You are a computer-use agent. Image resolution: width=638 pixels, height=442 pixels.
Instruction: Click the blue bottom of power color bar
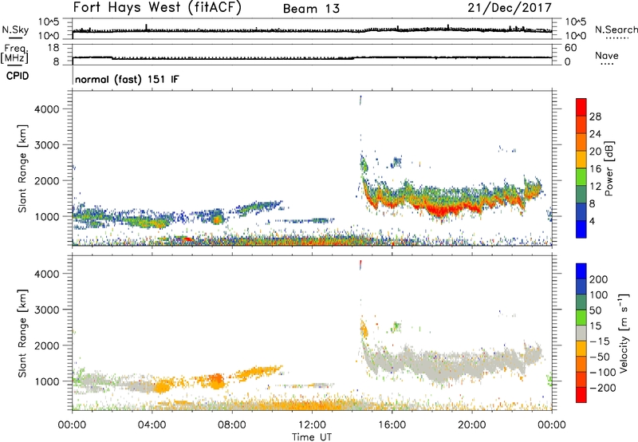[581, 229]
